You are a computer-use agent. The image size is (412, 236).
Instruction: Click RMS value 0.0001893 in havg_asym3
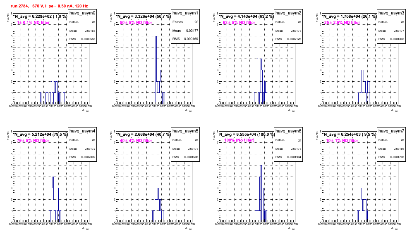[x=397, y=39]
